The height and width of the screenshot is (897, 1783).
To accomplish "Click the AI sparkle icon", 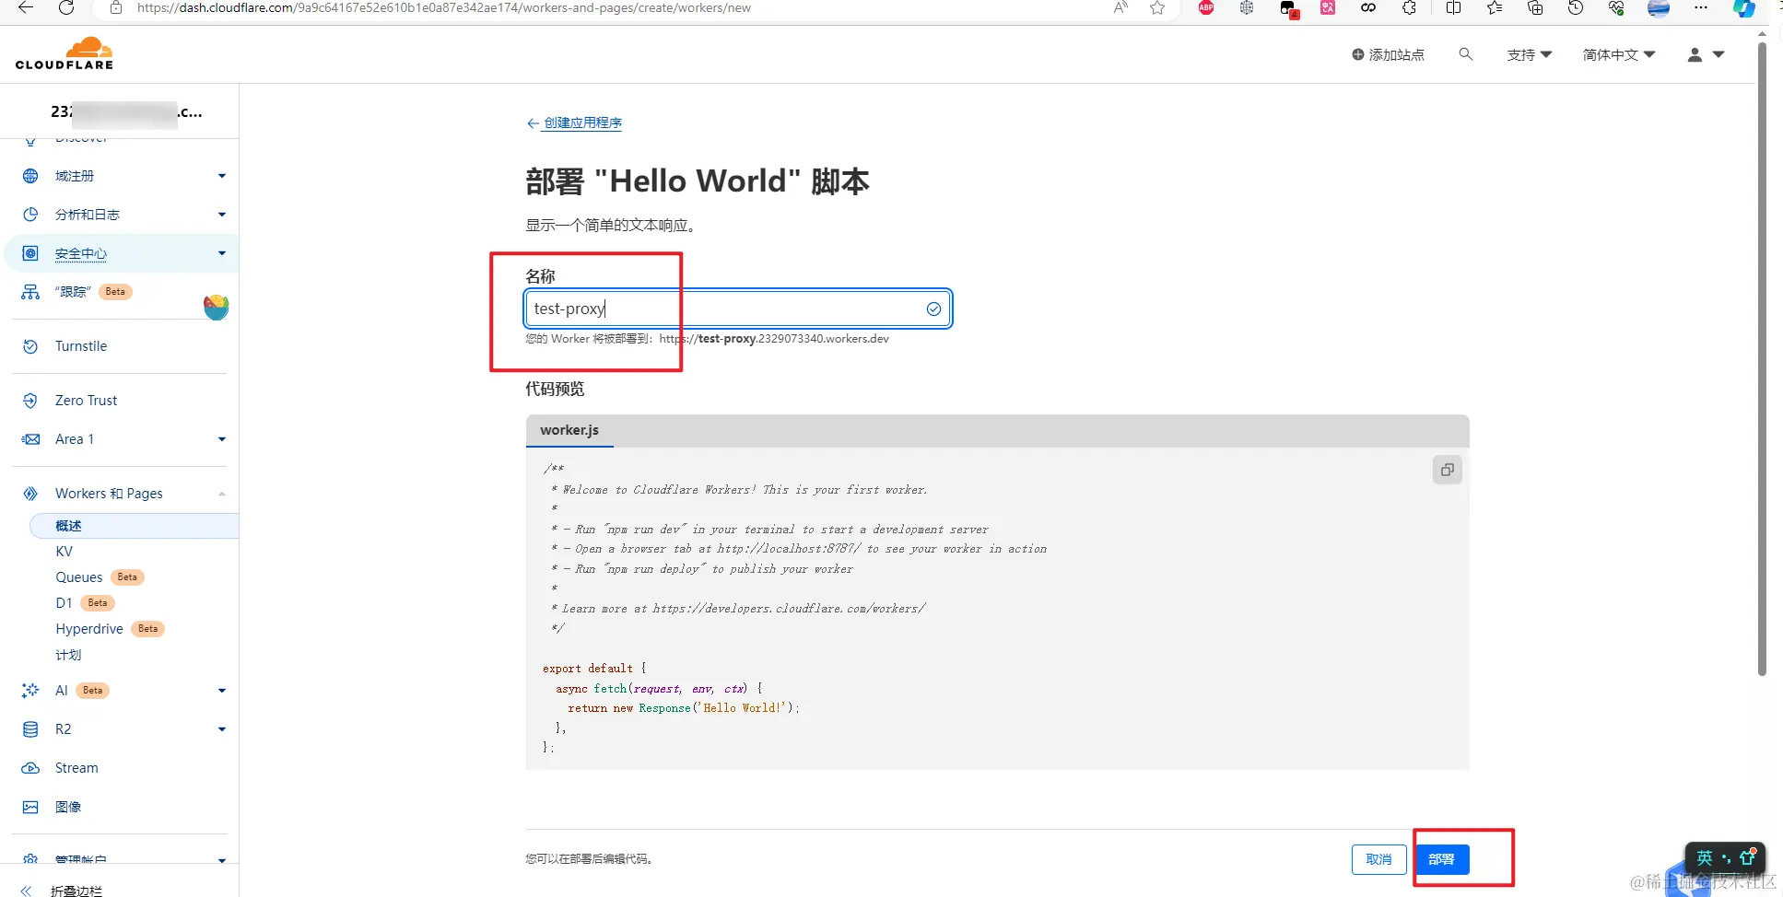I will (30, 691).
